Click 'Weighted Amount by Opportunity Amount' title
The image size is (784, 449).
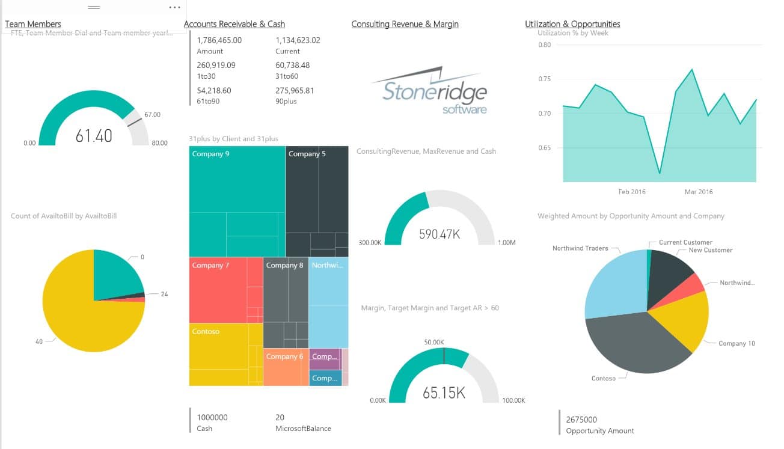(x=631, y=216)
